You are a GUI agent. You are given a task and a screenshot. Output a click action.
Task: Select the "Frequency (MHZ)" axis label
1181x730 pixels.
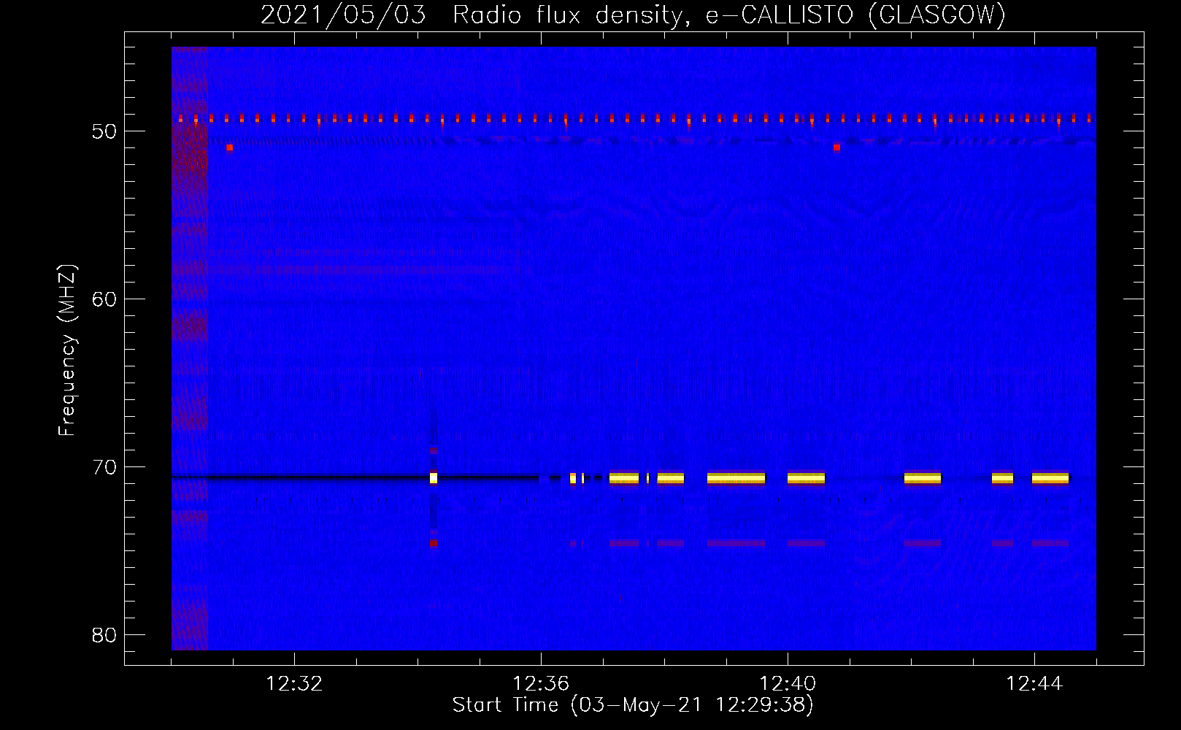point(67,350)
